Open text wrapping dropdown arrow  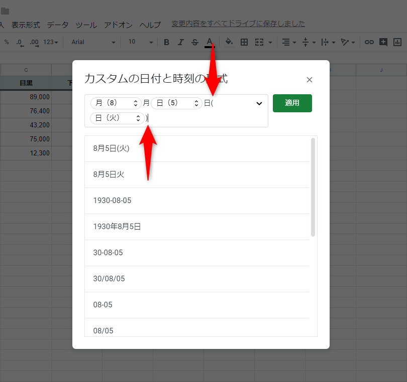(x=334, y=43)
